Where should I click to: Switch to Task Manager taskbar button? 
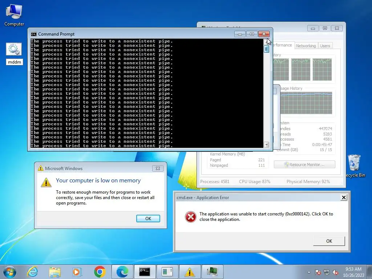click(x=212, y=272)
